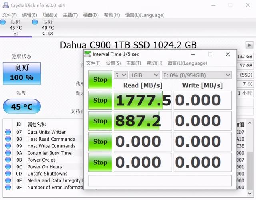
Task: Click status orb beside Power On Hours
Action: tap(8, 167)
